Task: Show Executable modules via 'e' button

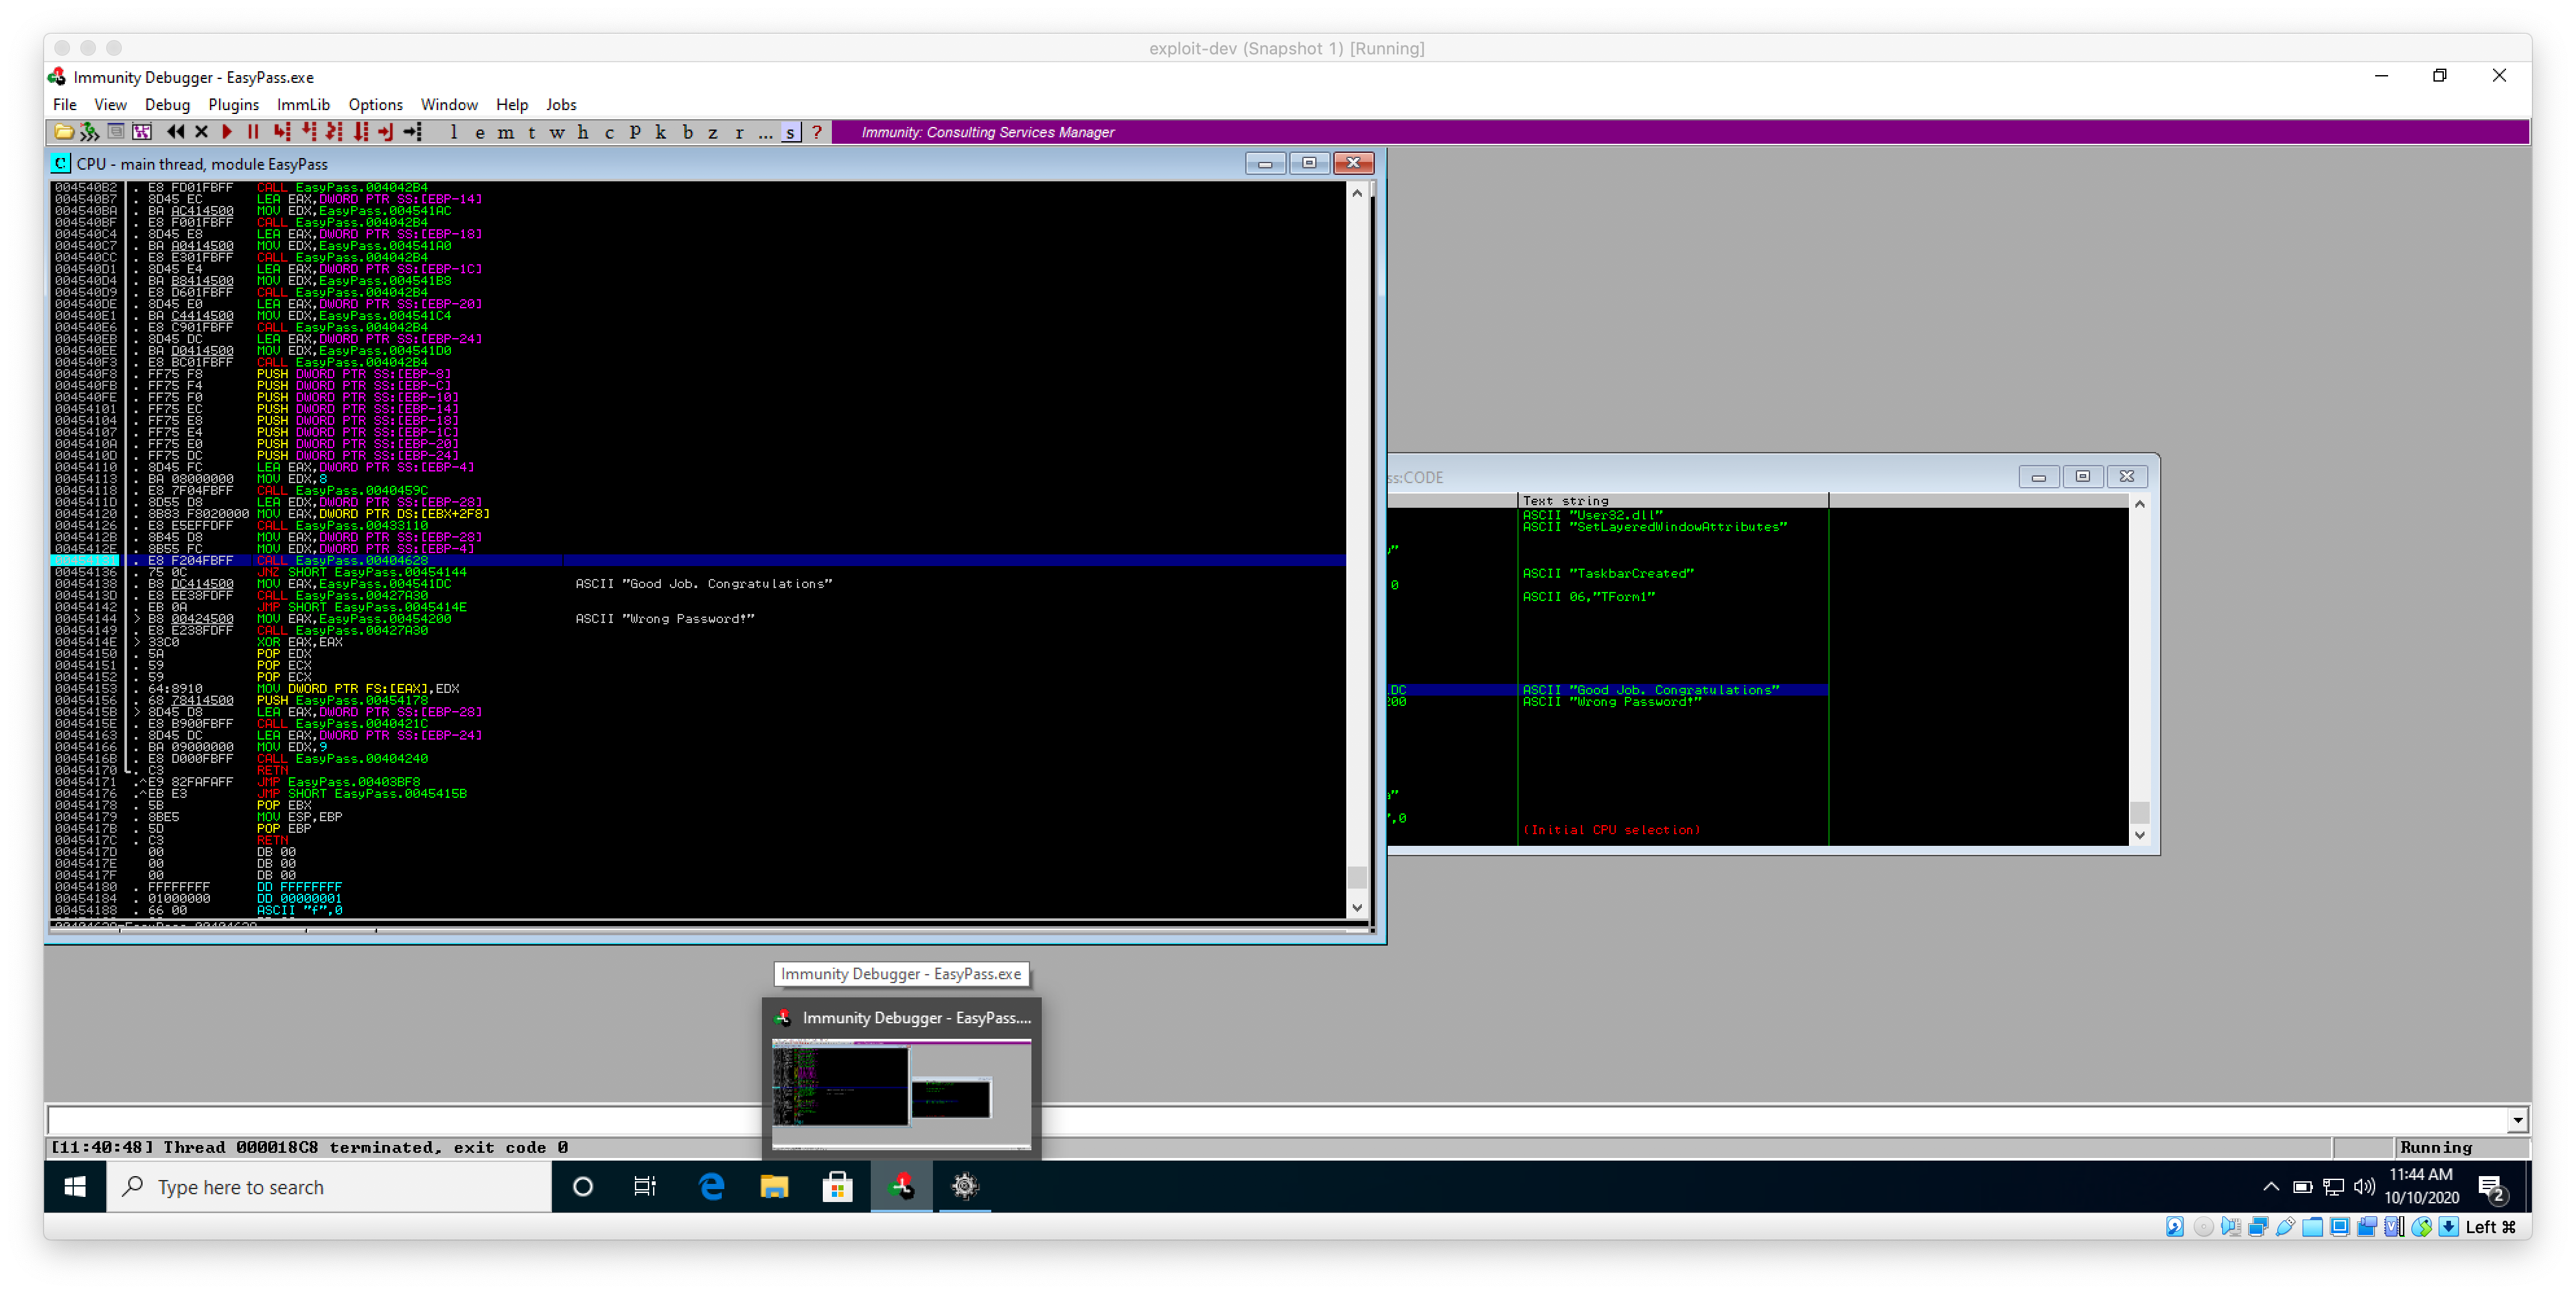Action: pyautogui.click(x=480, y=132)
